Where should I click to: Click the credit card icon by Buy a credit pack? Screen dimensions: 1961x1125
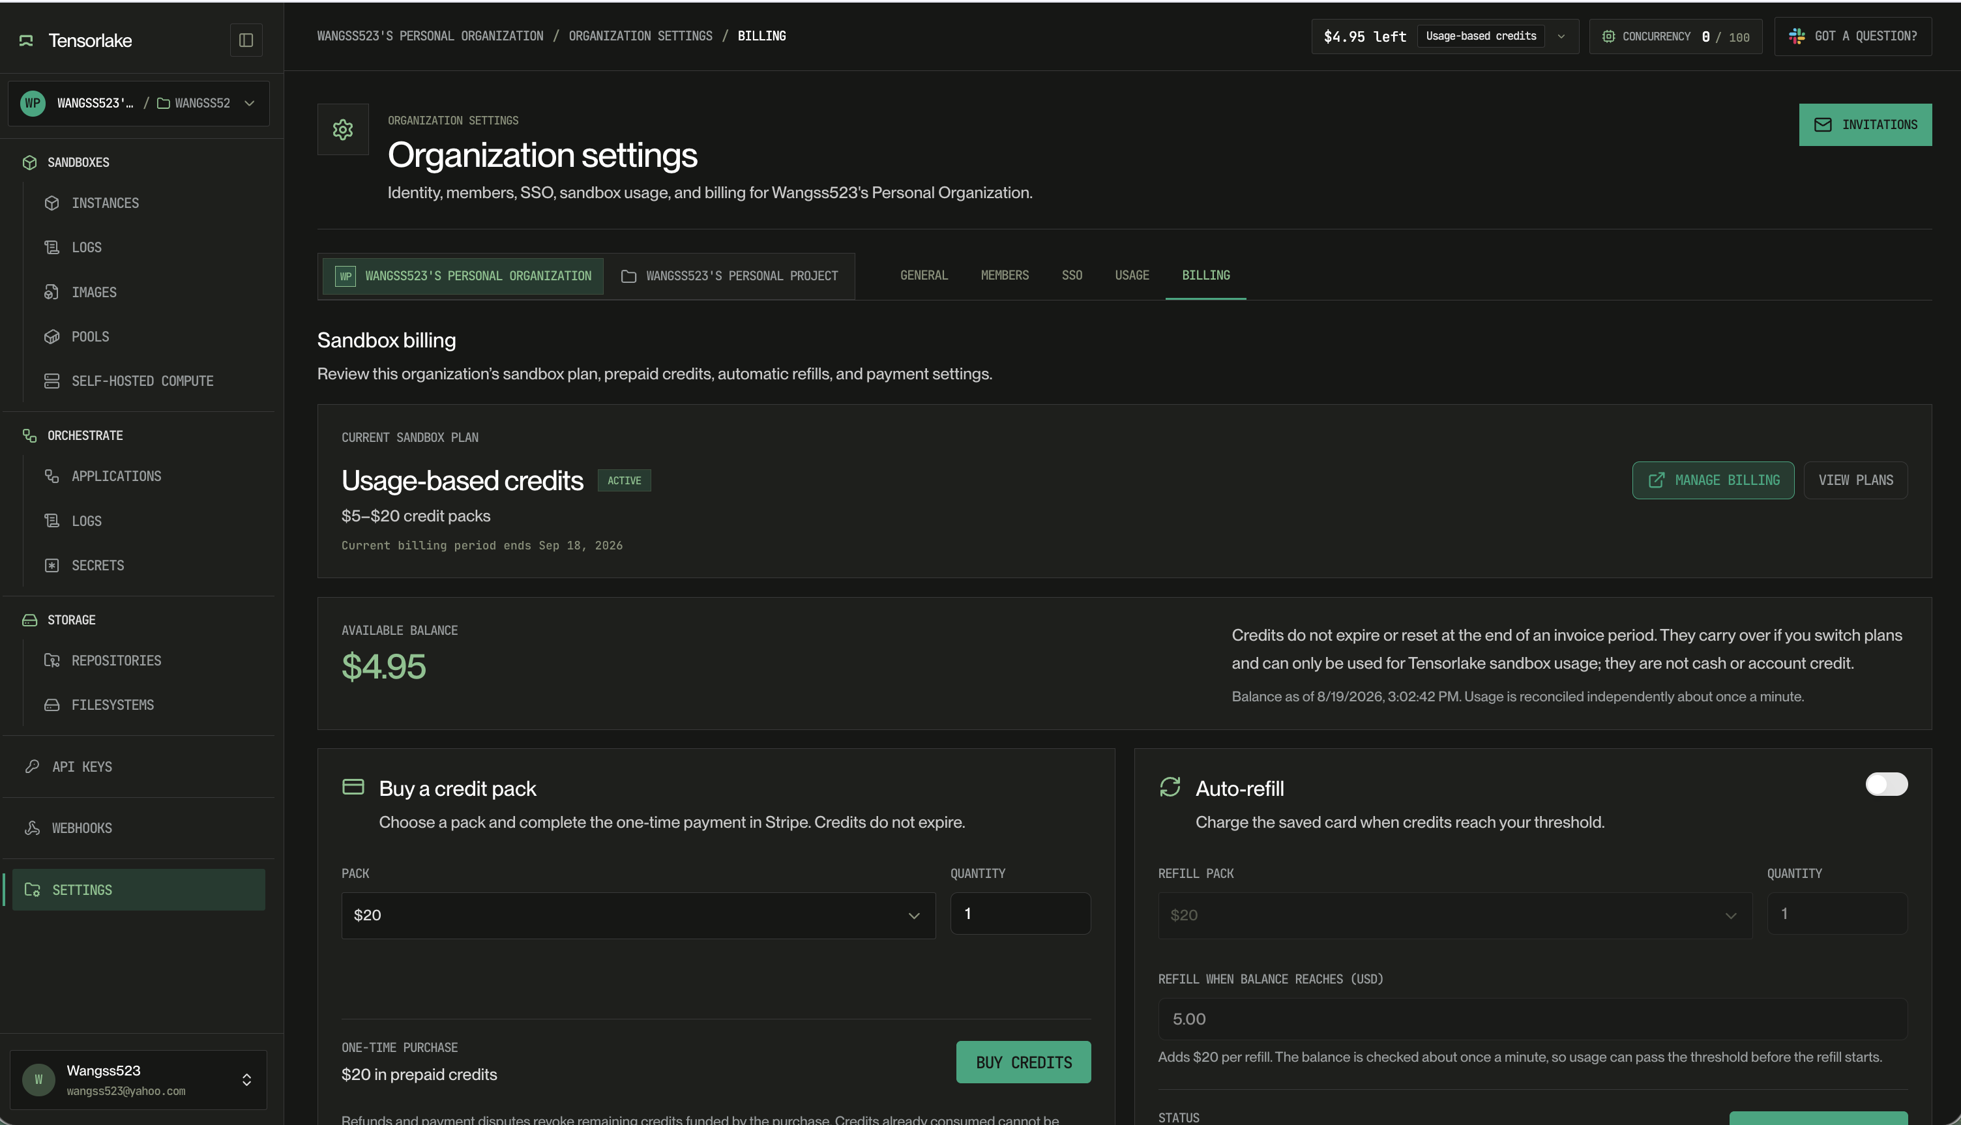click(353, 787)
